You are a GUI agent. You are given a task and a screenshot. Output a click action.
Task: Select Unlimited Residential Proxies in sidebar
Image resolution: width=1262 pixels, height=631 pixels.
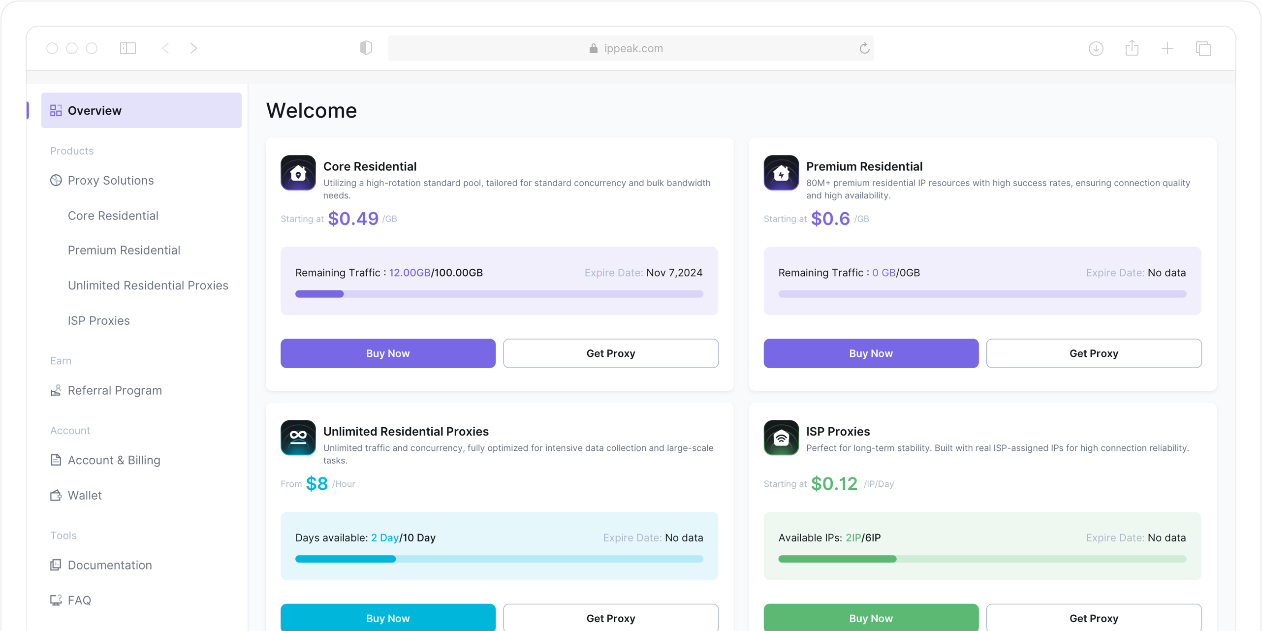[x=148, y=285]
